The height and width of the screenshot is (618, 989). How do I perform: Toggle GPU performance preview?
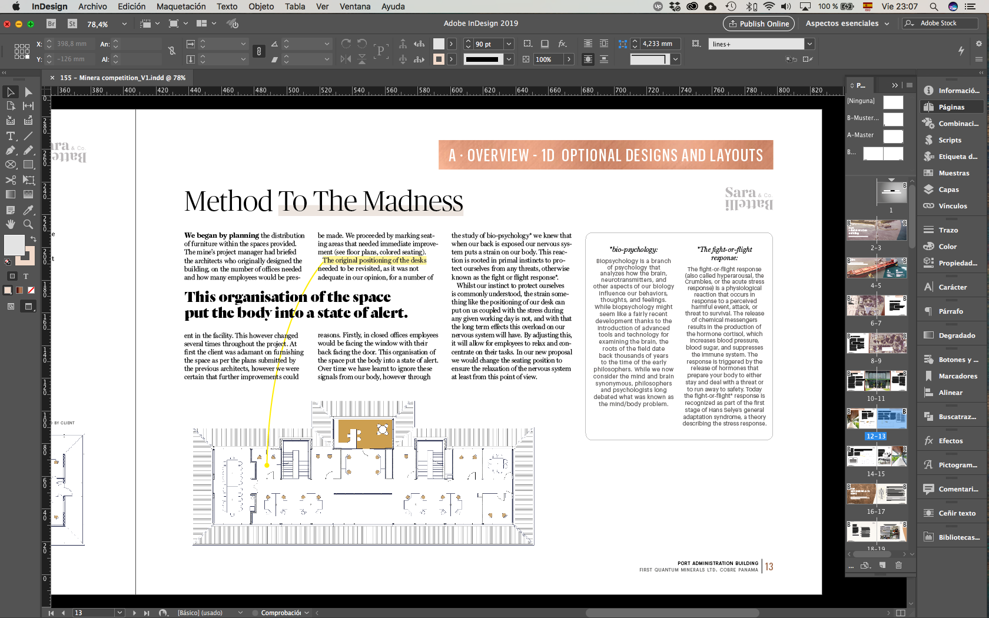(233, 24)
